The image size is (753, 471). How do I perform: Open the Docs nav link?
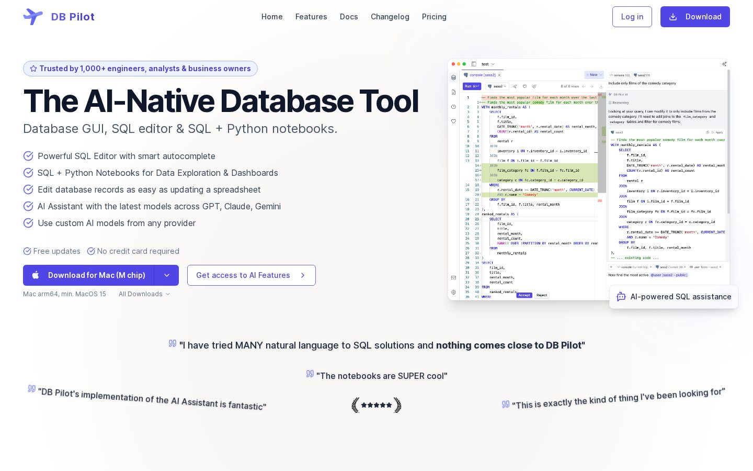point(349,17)
